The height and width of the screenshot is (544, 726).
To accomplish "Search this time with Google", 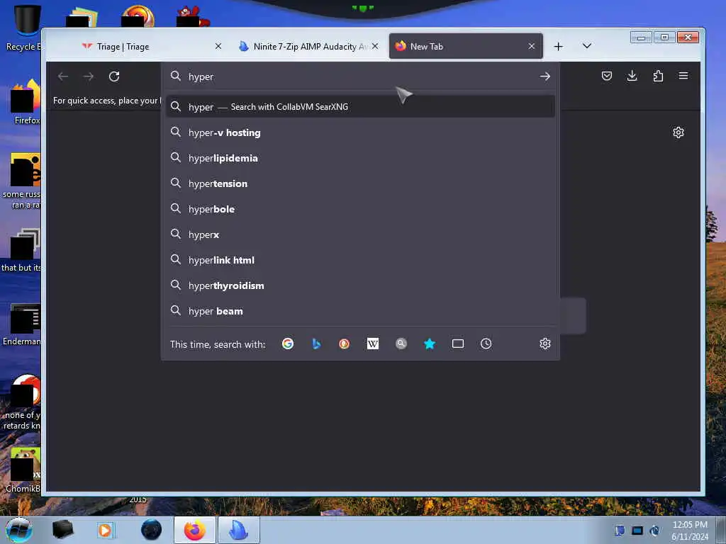I will pos(288,344).
